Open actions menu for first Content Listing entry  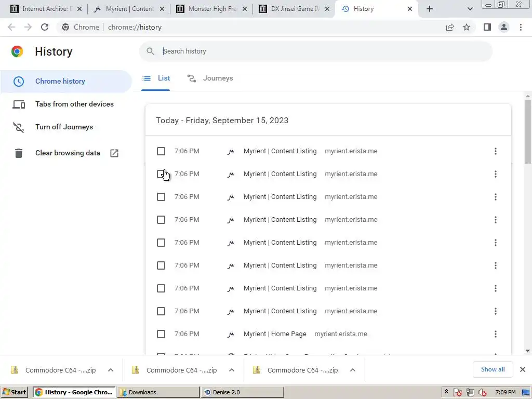pyautogui.click(x=495, y=151)
